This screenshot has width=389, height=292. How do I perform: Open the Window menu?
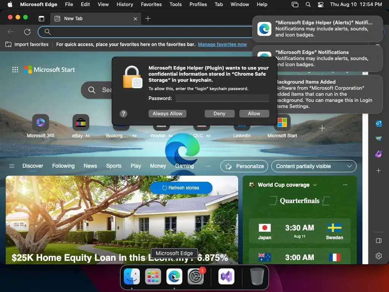[240, 4]
